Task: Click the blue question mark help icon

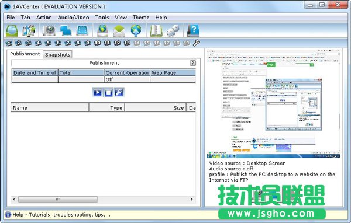Action: (x=193, y=30)
